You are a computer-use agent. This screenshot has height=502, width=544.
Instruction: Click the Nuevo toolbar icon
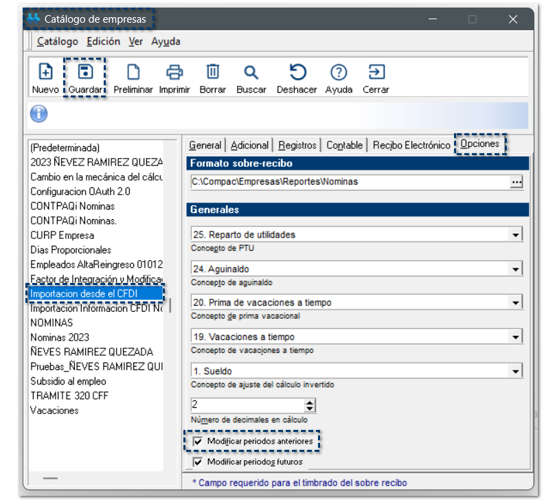tap(45, 72)
